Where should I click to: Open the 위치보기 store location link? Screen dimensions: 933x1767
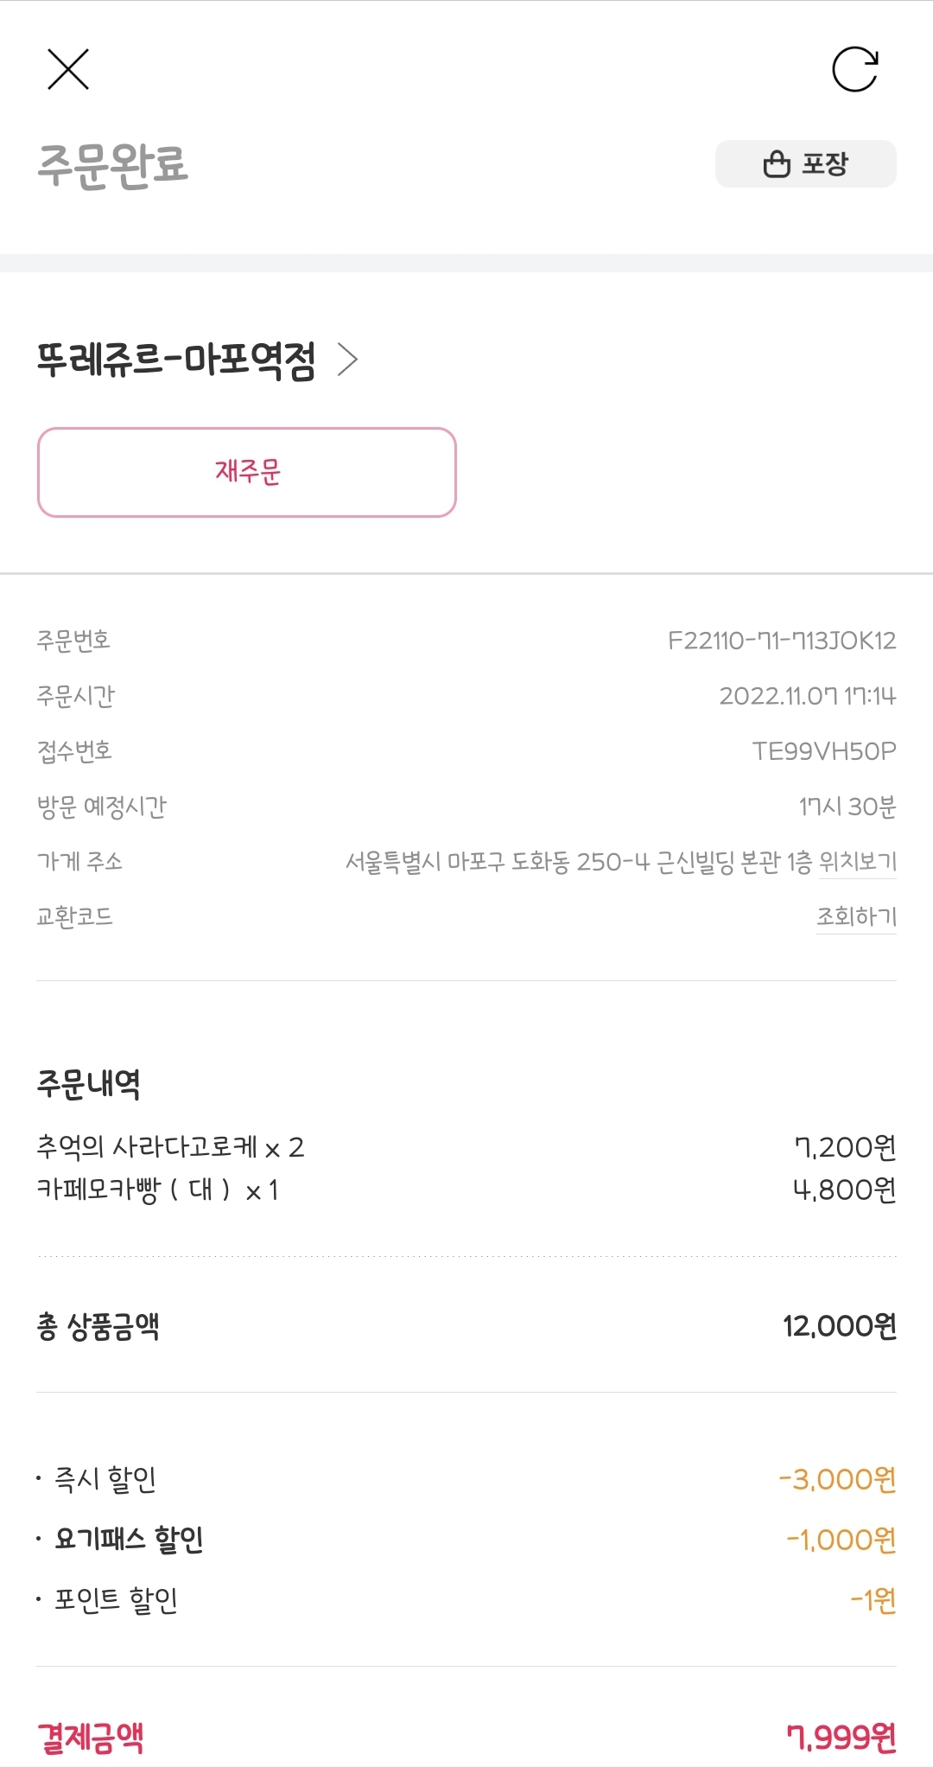[857, 862]
